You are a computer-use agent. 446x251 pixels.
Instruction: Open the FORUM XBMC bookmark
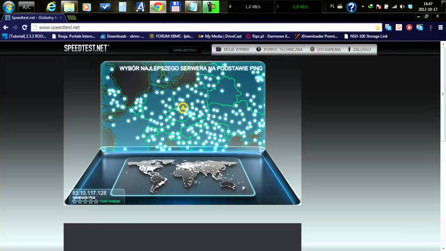pos(171,36)
